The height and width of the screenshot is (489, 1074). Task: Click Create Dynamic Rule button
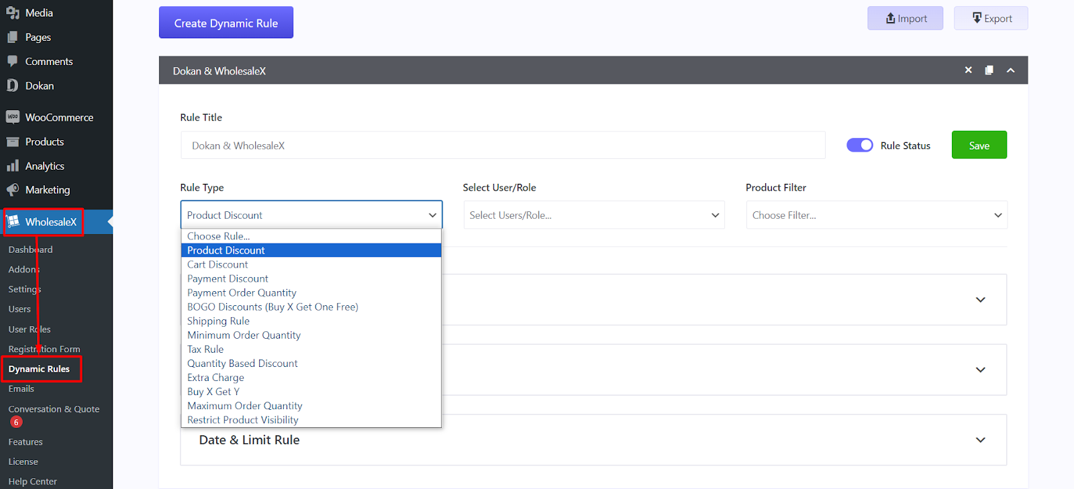(x=226, y=23)
